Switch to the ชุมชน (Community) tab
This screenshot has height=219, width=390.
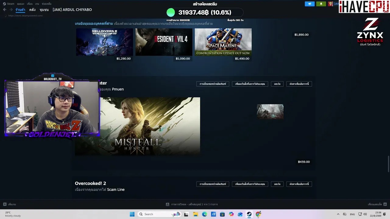coord(44,10)
